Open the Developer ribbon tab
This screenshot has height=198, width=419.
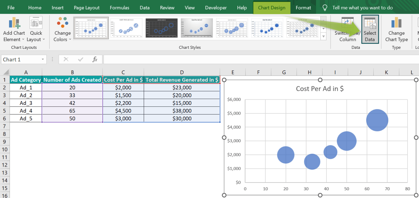[216, 7]
